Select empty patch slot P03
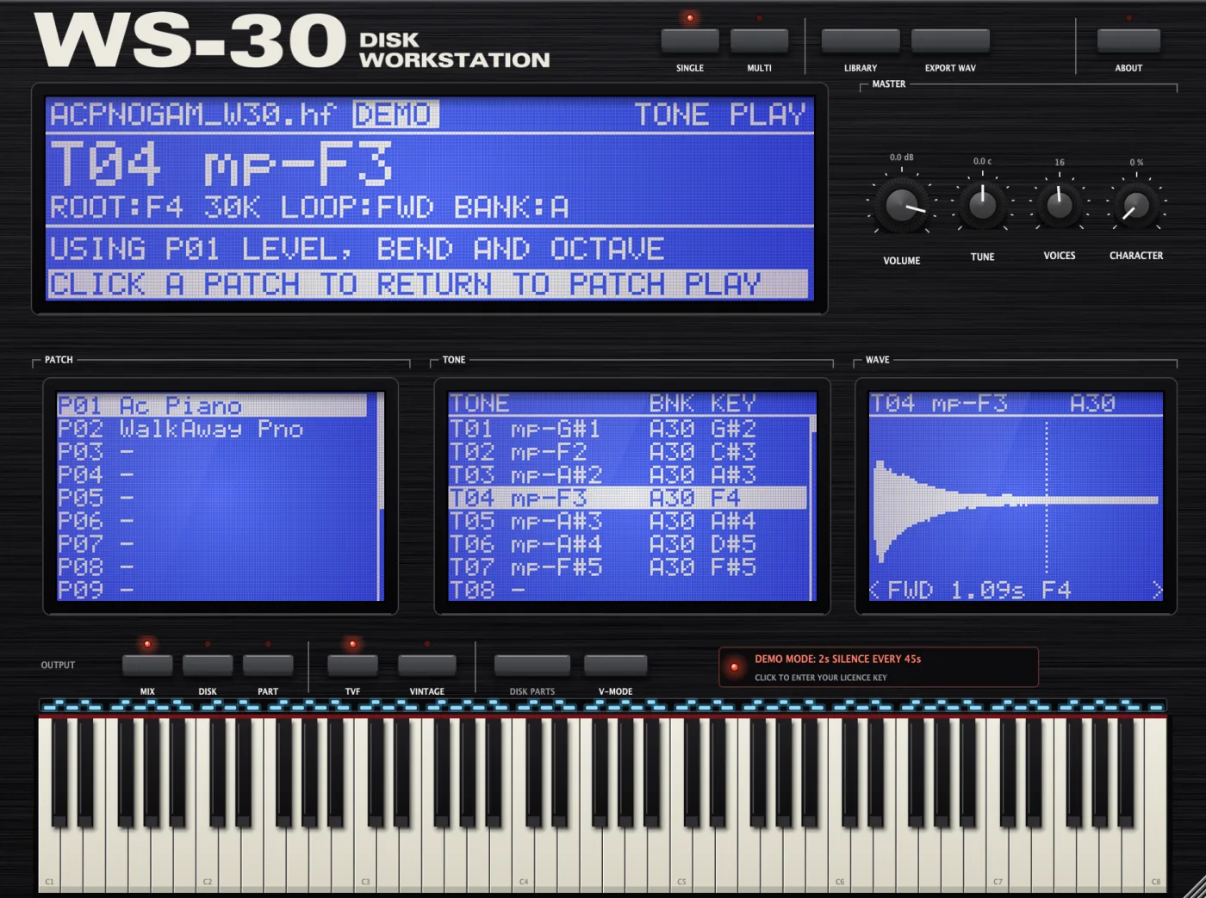The height and width of the screenshot is (898, 1206). [x=212, y=452]
